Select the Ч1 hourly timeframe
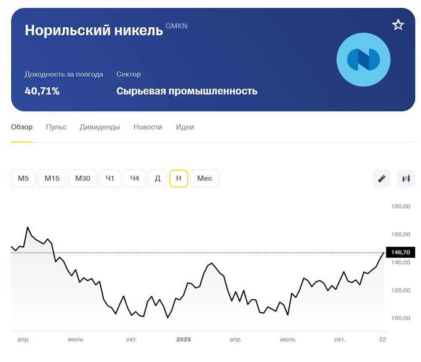This screenshot has height=362, width=421. pos(110,178)
